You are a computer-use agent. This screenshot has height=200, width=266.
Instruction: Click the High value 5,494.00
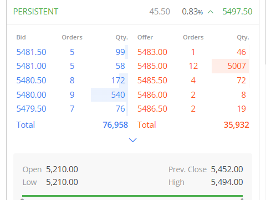[x=227, y=182]
